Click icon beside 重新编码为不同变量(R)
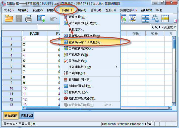Screen dimensions: 179x128 coord(66,42)
